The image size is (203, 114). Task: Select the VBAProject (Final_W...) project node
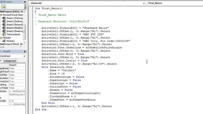(x=11, y=44)
